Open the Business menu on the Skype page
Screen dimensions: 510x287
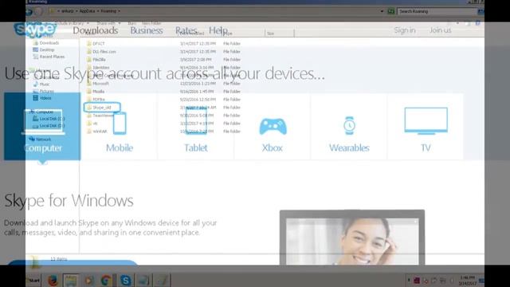click(x=147, y=30)
